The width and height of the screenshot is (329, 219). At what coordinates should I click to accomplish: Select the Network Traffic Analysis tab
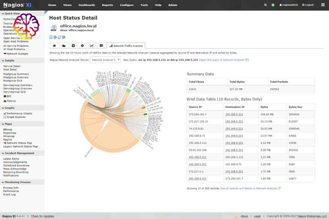126,46
